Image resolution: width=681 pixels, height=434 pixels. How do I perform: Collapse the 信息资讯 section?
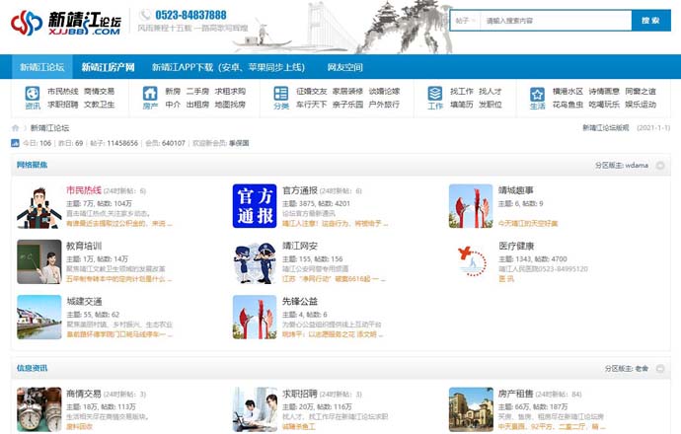click(x=660, y=368)
